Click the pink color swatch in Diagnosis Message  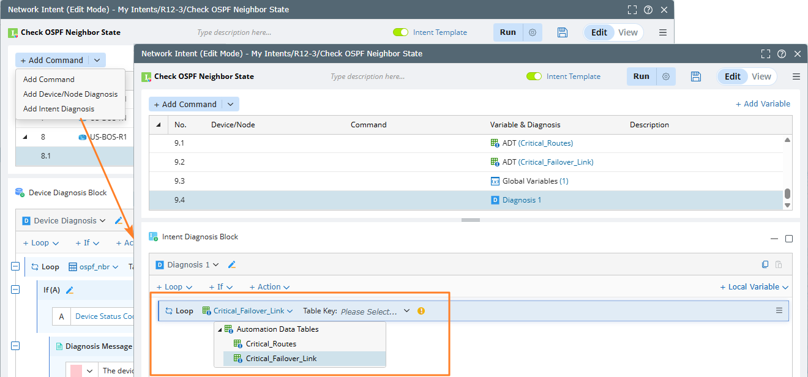pos(76,370)
